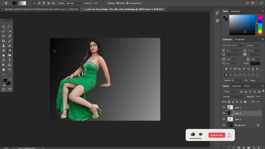This screenshot has width=265, height=149.
Task: Select the Clone Stamp tool
Action: [3, 46]
